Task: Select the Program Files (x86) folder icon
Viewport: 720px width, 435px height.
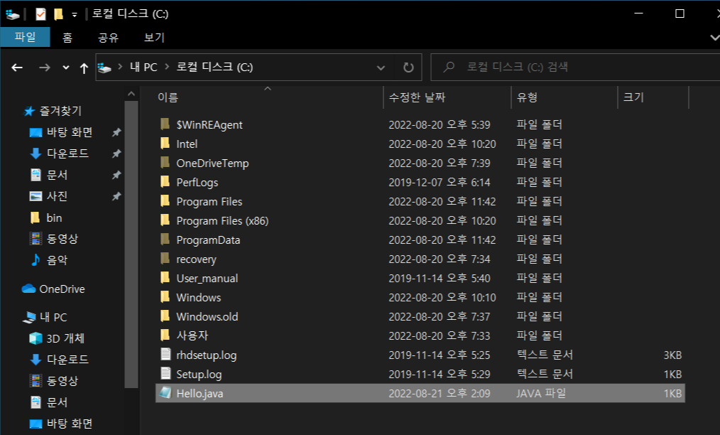Action: (165, 220)
